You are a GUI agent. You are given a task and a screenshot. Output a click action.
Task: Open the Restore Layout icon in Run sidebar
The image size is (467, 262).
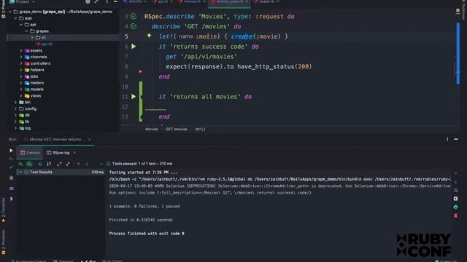(12, 188)
